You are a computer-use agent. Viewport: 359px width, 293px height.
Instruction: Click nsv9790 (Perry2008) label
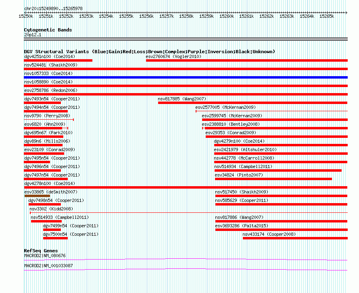pos(47,116)
